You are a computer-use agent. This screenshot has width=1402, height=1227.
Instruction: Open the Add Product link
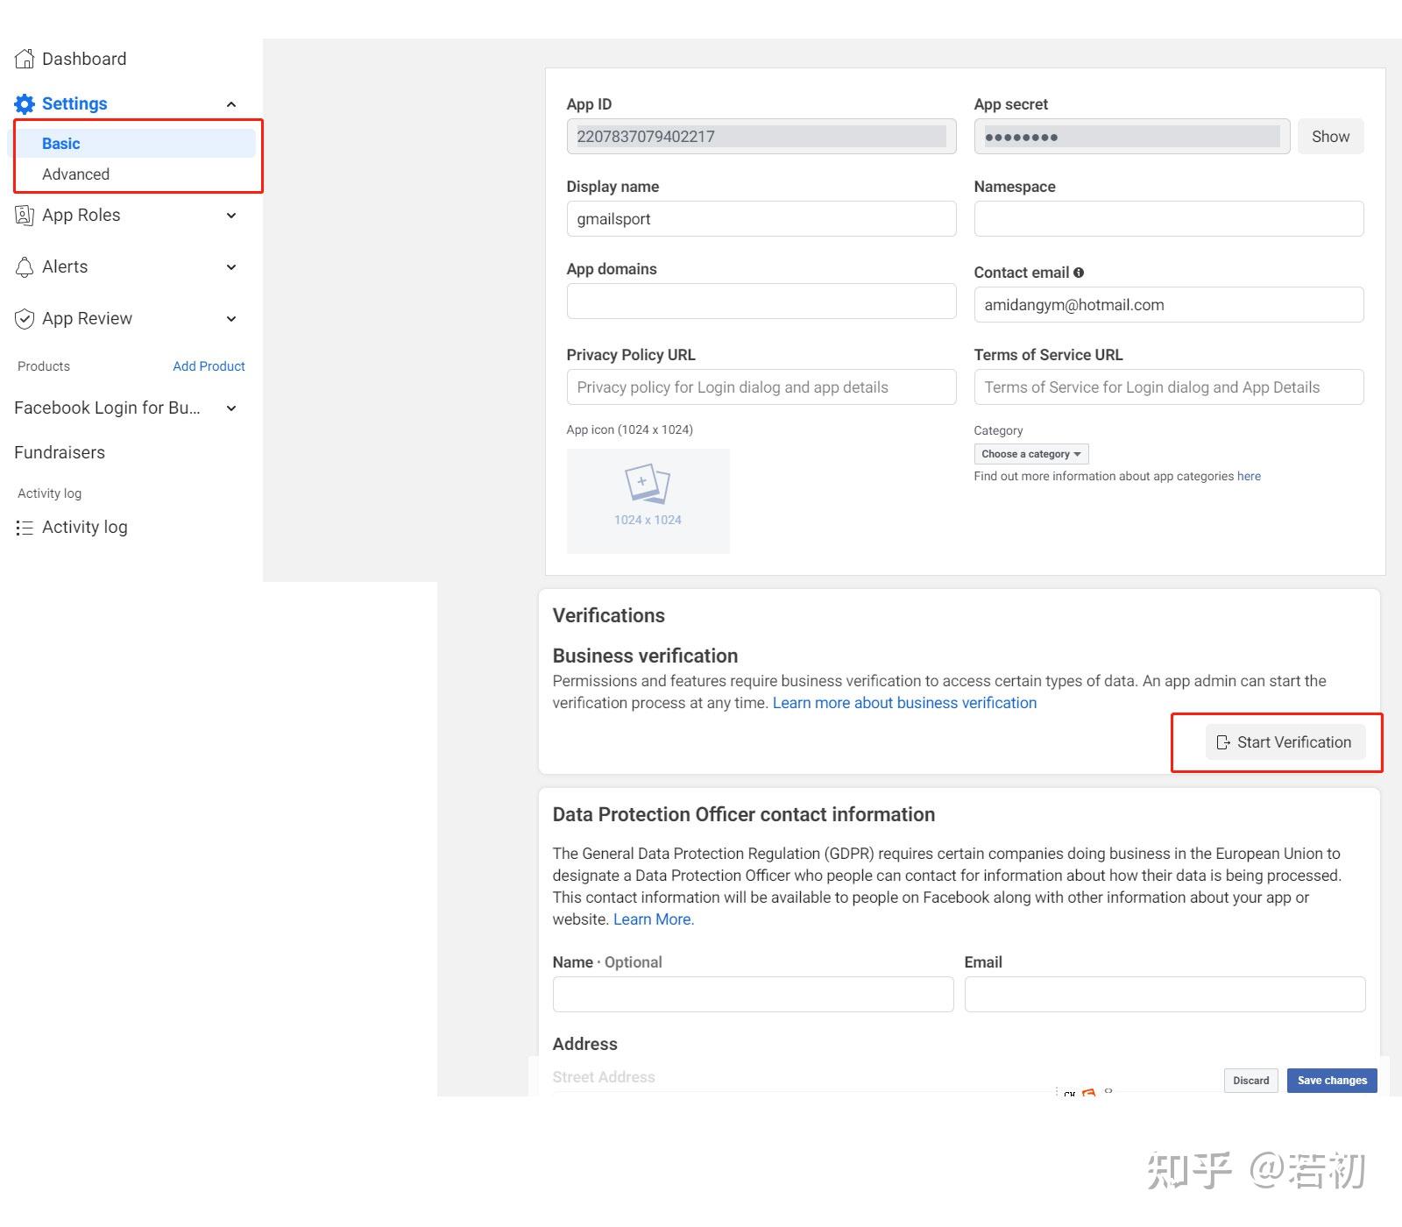209,366
